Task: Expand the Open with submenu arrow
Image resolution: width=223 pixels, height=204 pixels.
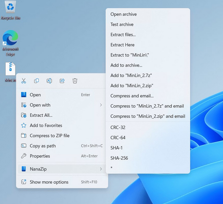Action: (101, 105)
